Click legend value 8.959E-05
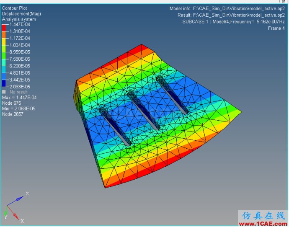The width and height of the screenshot is (289, 227). (20, 52)
